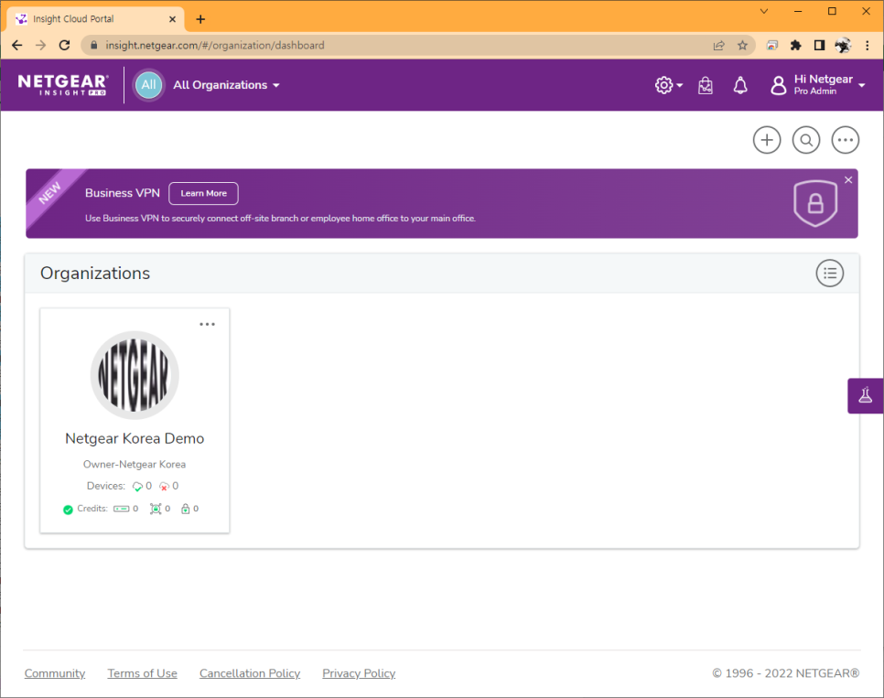Image resolution: width=884 pixels, height=698 pixels.
Task: Switch organizations to list view icon
Action: coord(829,273)
